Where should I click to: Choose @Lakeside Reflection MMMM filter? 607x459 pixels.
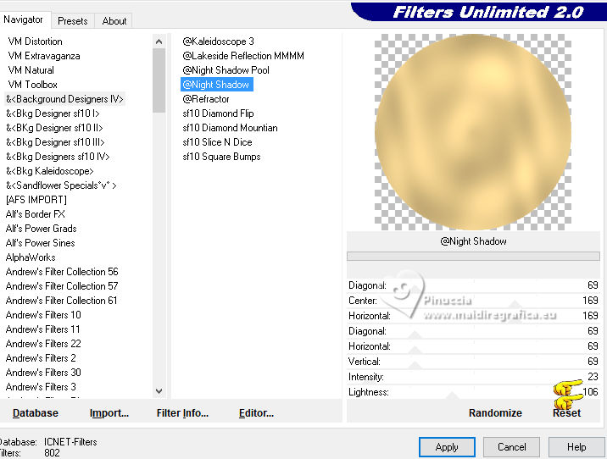click(243, 56)
